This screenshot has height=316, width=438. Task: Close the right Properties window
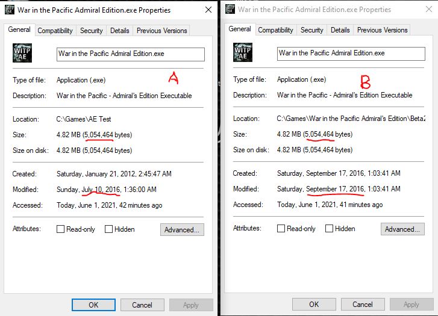coord(429,10)
